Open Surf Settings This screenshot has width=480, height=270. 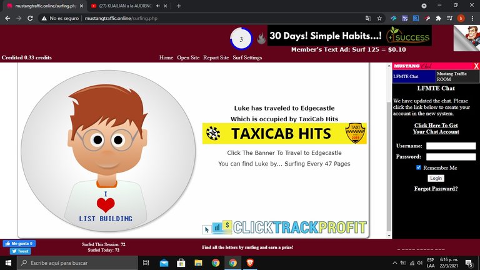247,57
